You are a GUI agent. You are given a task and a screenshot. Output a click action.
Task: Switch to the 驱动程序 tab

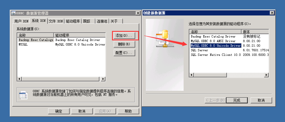click(x=73, y=21)
